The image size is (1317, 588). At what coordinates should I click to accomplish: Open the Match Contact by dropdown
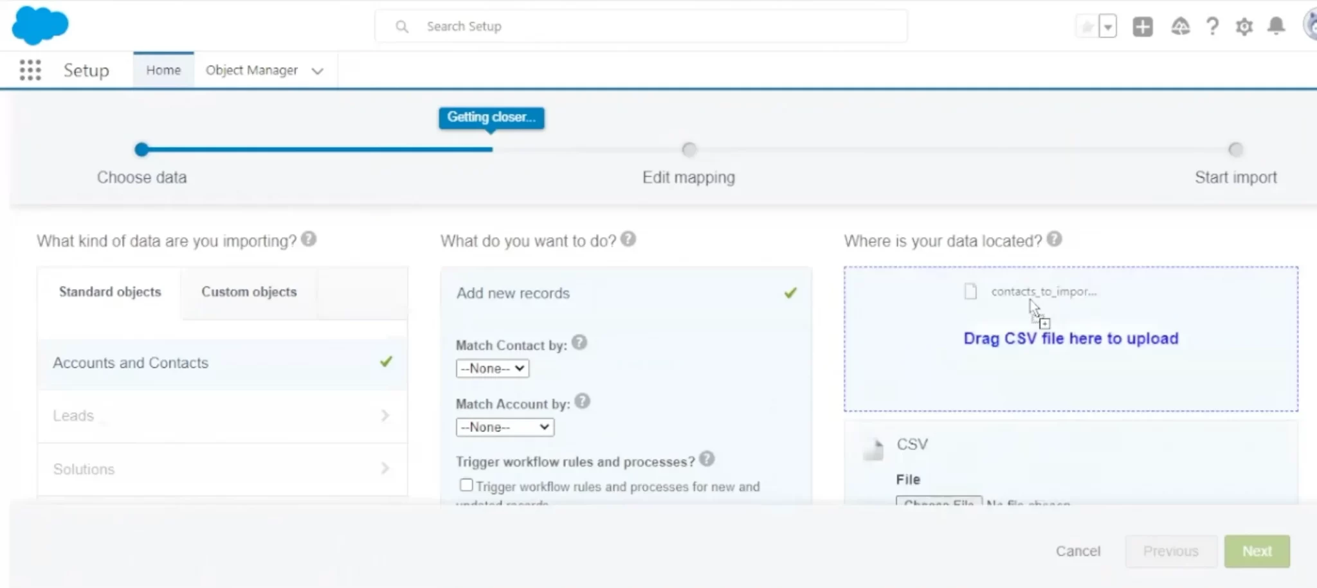coord(493,368)
